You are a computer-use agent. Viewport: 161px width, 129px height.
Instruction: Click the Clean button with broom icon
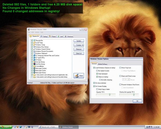(x=79, y=76)
